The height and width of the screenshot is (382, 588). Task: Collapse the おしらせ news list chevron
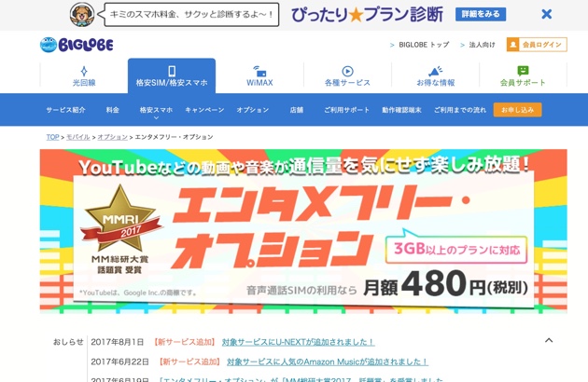click(549, 340)
